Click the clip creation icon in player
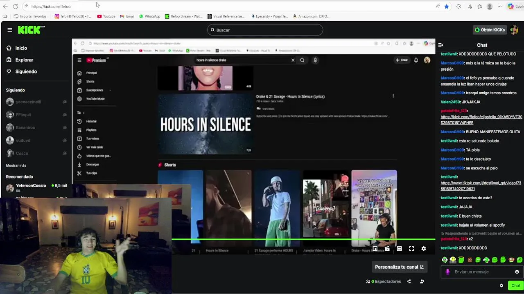524x294 pixels. pyautogui.click(x=387, y=249)
